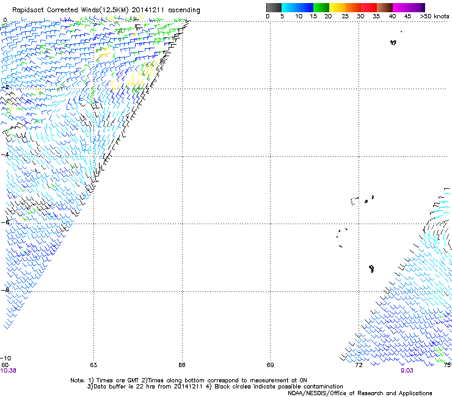Click the latitude label "-4" on the left
This screenshot has width=452, height=397.
[x=5, y=155]
